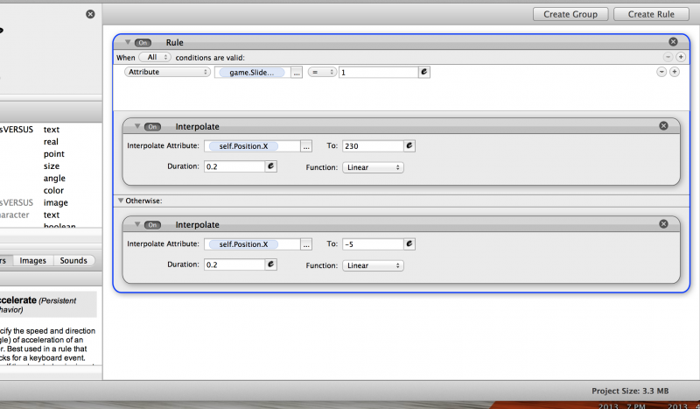Click the Duration field in the Otherwise Interpolate

coord(234,264)
